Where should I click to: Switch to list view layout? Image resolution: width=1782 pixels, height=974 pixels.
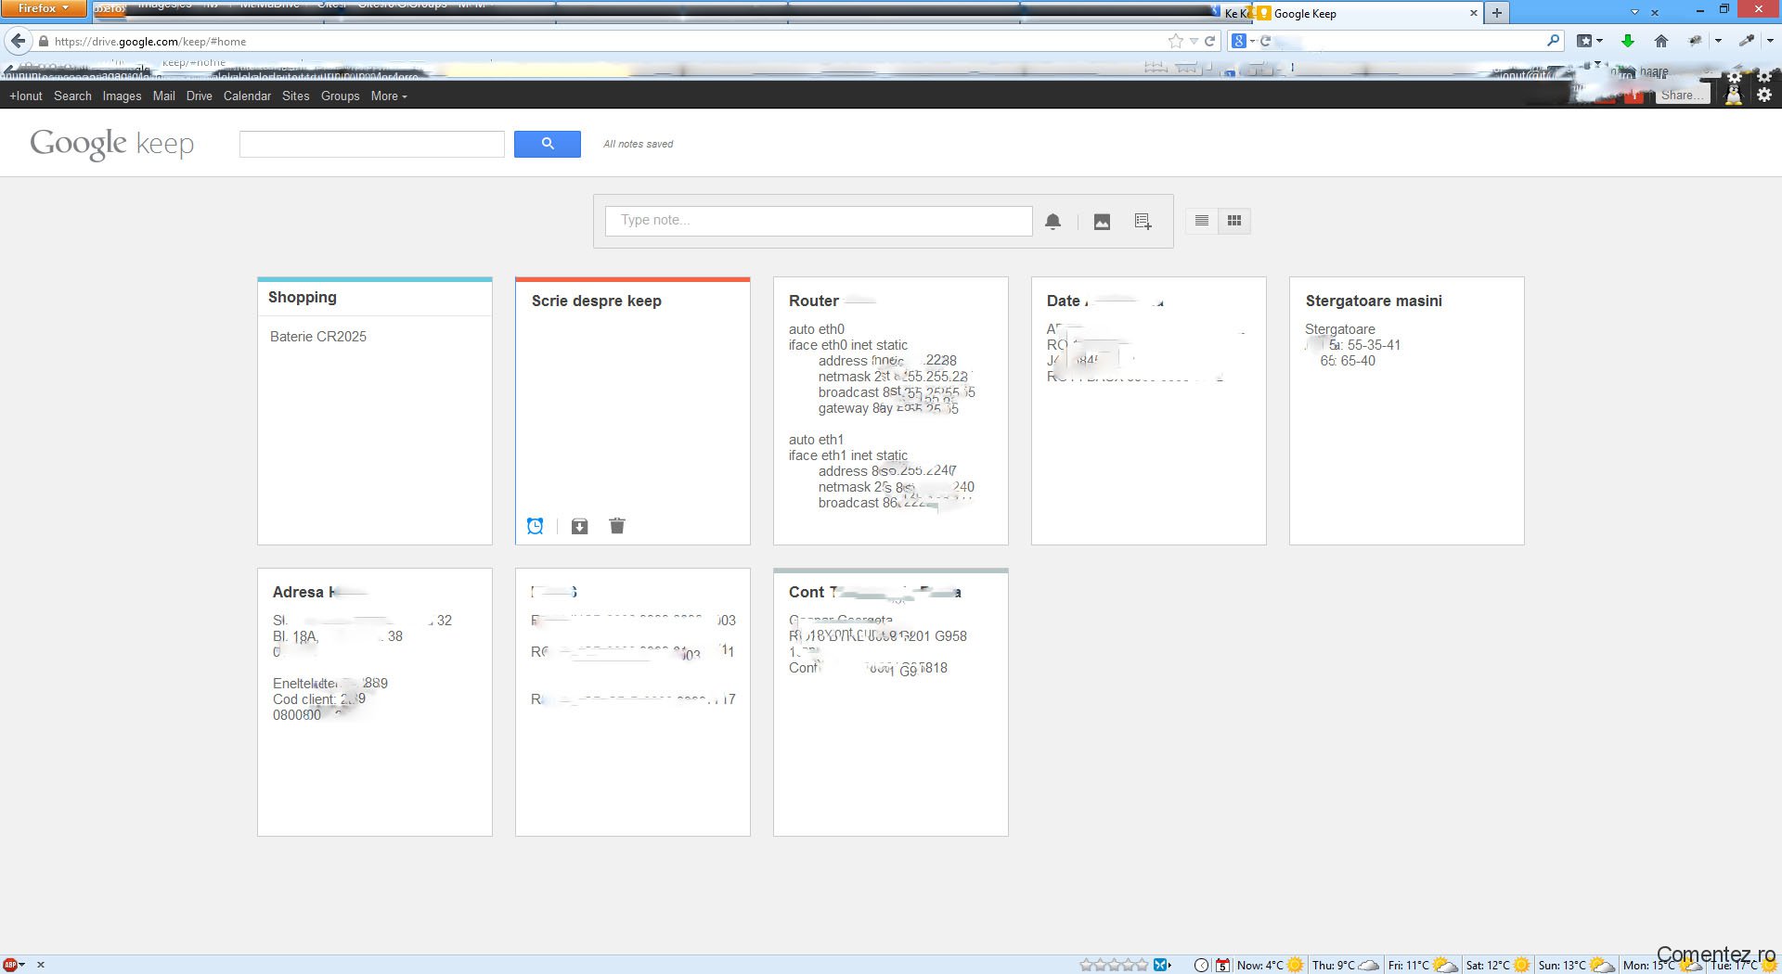coord(1202,221)
